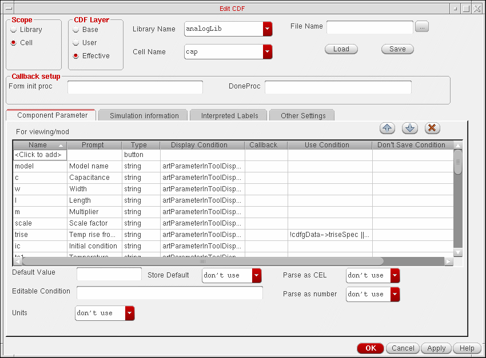Expand Parse as number dropdown
This screenshot has width=486, height=358.
[395, 294]
